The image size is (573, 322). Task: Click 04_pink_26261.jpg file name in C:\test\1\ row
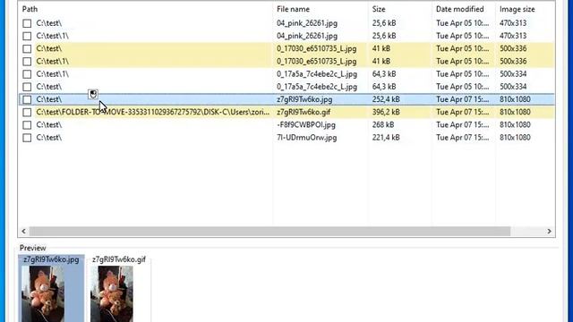pos(307,36)
